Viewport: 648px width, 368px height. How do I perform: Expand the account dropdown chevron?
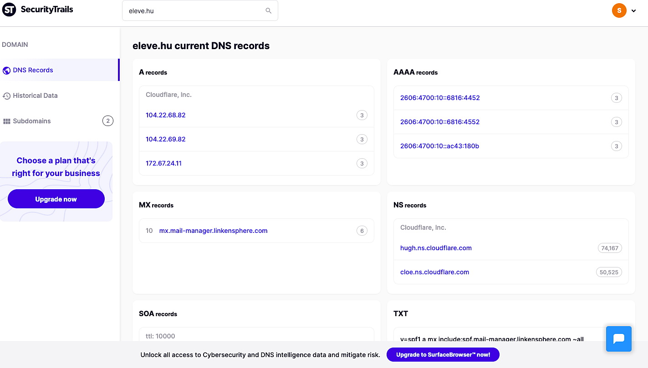coord(634,11)
